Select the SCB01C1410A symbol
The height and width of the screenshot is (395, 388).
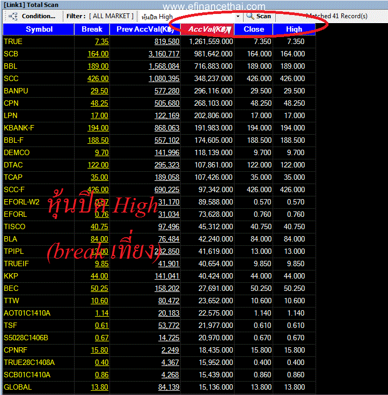27,375
